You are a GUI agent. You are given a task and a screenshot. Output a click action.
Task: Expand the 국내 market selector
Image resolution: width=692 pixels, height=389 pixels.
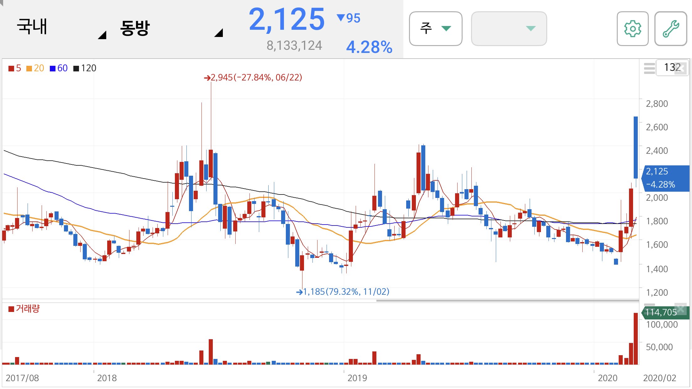pyautogui.click(x=61, y=28)
